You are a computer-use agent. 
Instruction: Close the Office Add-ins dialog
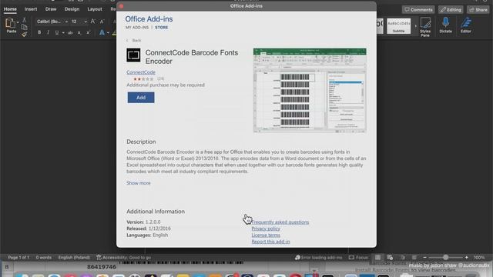click(122, 6)
